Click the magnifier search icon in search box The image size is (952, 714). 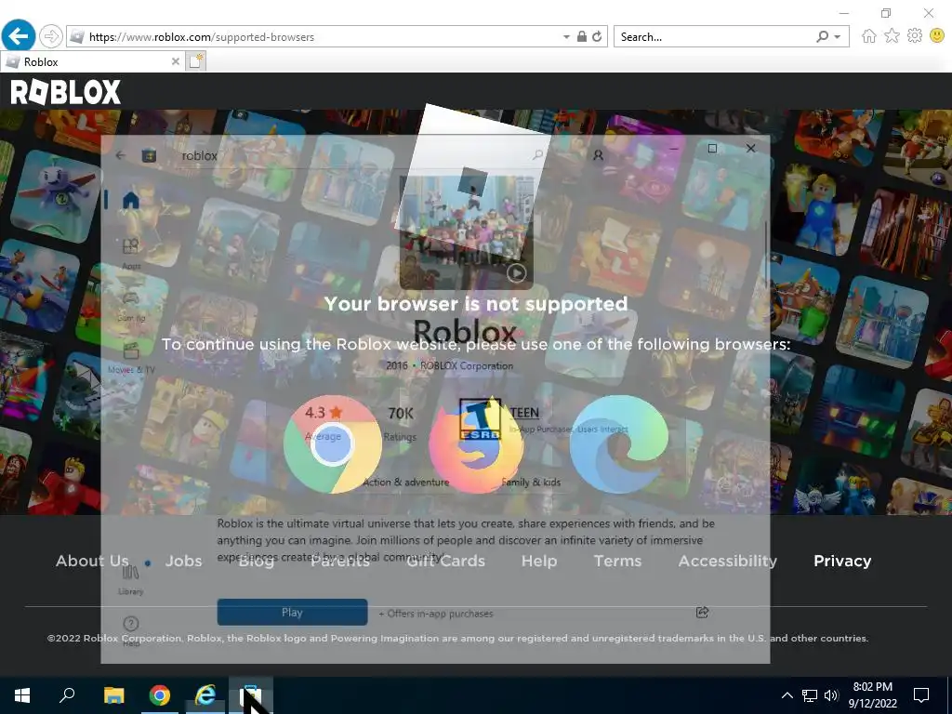[822, 37]
